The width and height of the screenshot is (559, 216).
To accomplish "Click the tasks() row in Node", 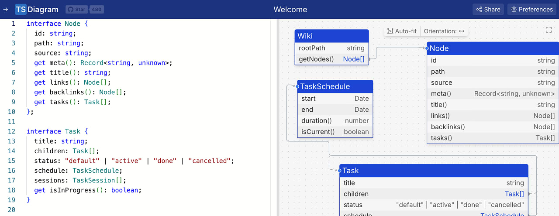I will pos(493,138).
